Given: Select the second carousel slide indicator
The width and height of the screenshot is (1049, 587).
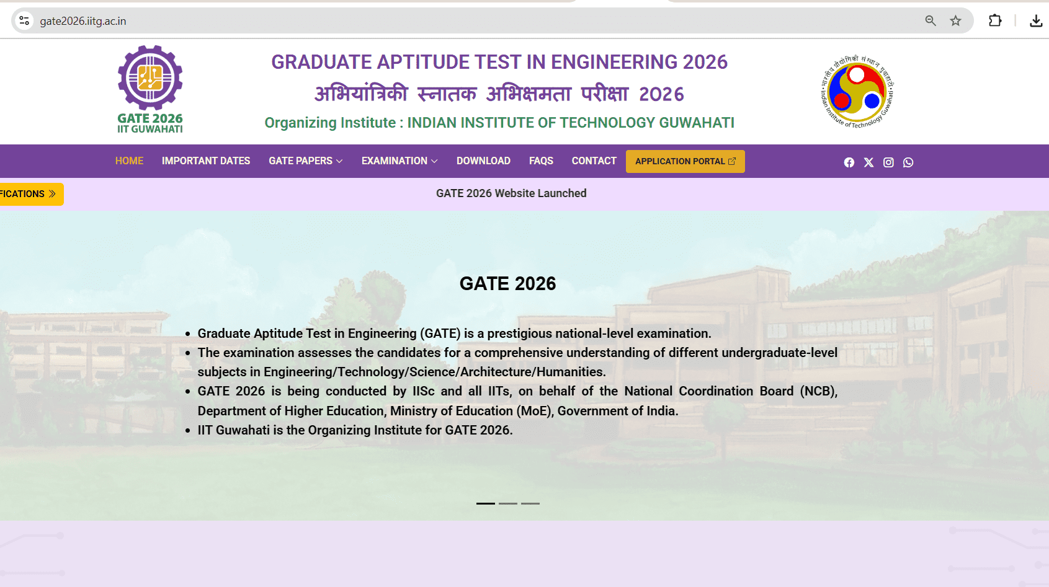Looking at the screenshot, I should [x=508, y=503].
